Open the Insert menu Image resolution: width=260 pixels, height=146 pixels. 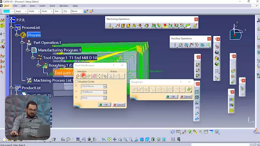[42, 6]
